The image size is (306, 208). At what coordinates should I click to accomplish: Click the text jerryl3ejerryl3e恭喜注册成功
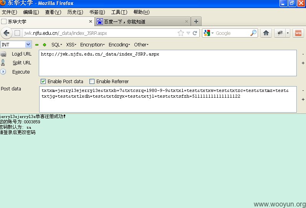pos(33,116)
